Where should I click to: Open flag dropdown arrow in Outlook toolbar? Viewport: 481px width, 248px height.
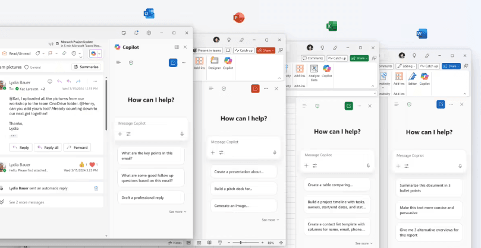(x=56, y=53)
